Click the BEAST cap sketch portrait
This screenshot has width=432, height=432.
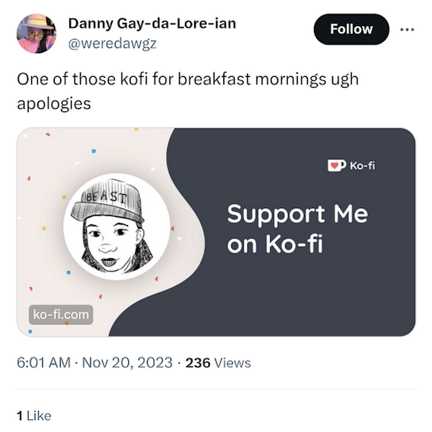(x=116, y=226)
